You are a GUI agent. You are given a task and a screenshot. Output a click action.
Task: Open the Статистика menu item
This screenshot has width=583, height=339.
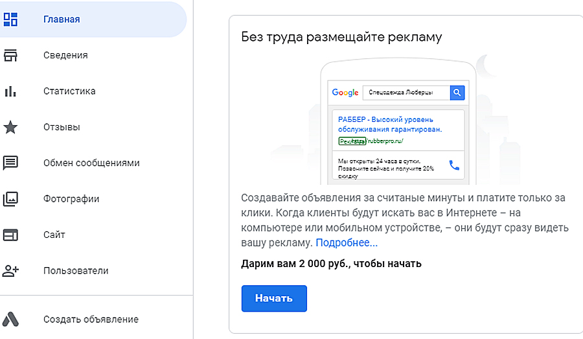click(x=69, y=91)
